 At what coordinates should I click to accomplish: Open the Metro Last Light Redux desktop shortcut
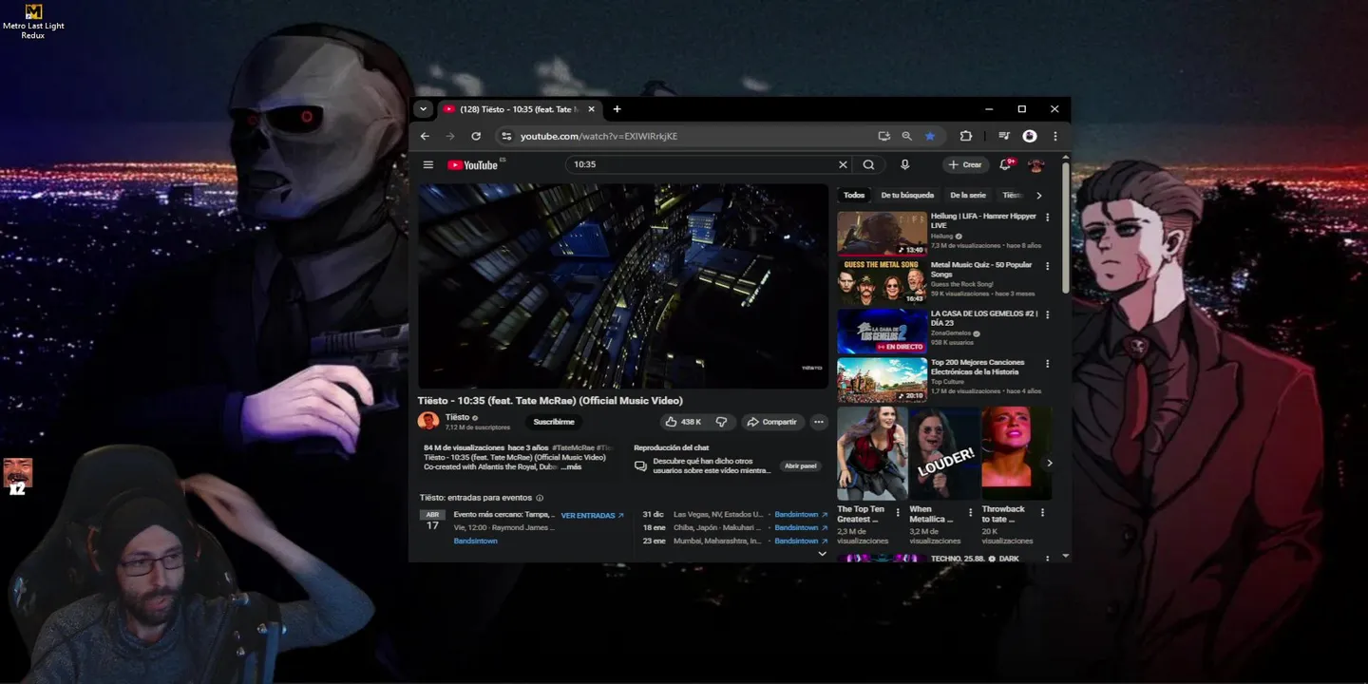point(33,21)
